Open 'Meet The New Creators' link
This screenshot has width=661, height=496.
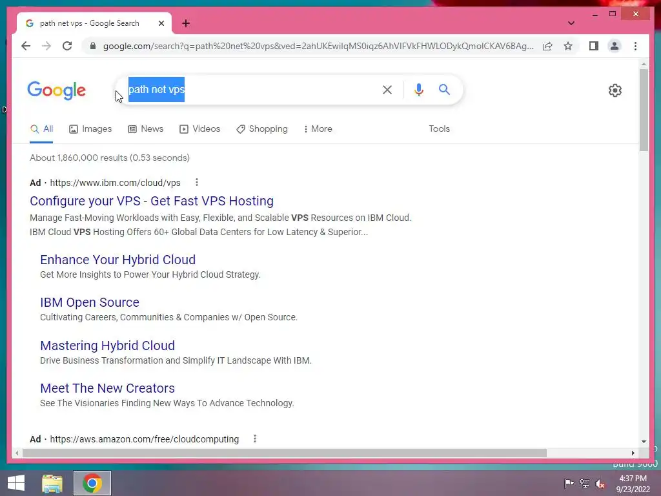pyautogui.click(x=108, y=388)
